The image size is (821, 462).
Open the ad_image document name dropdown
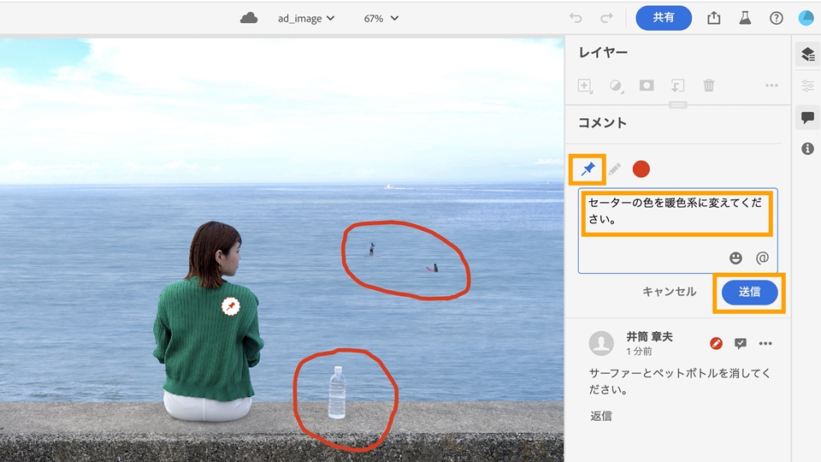click(x=306, y=18)
